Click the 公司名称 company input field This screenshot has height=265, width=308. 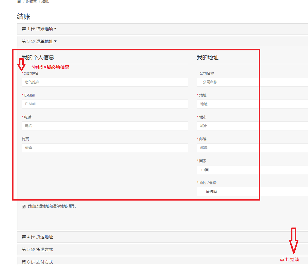[x=252, y=82]
